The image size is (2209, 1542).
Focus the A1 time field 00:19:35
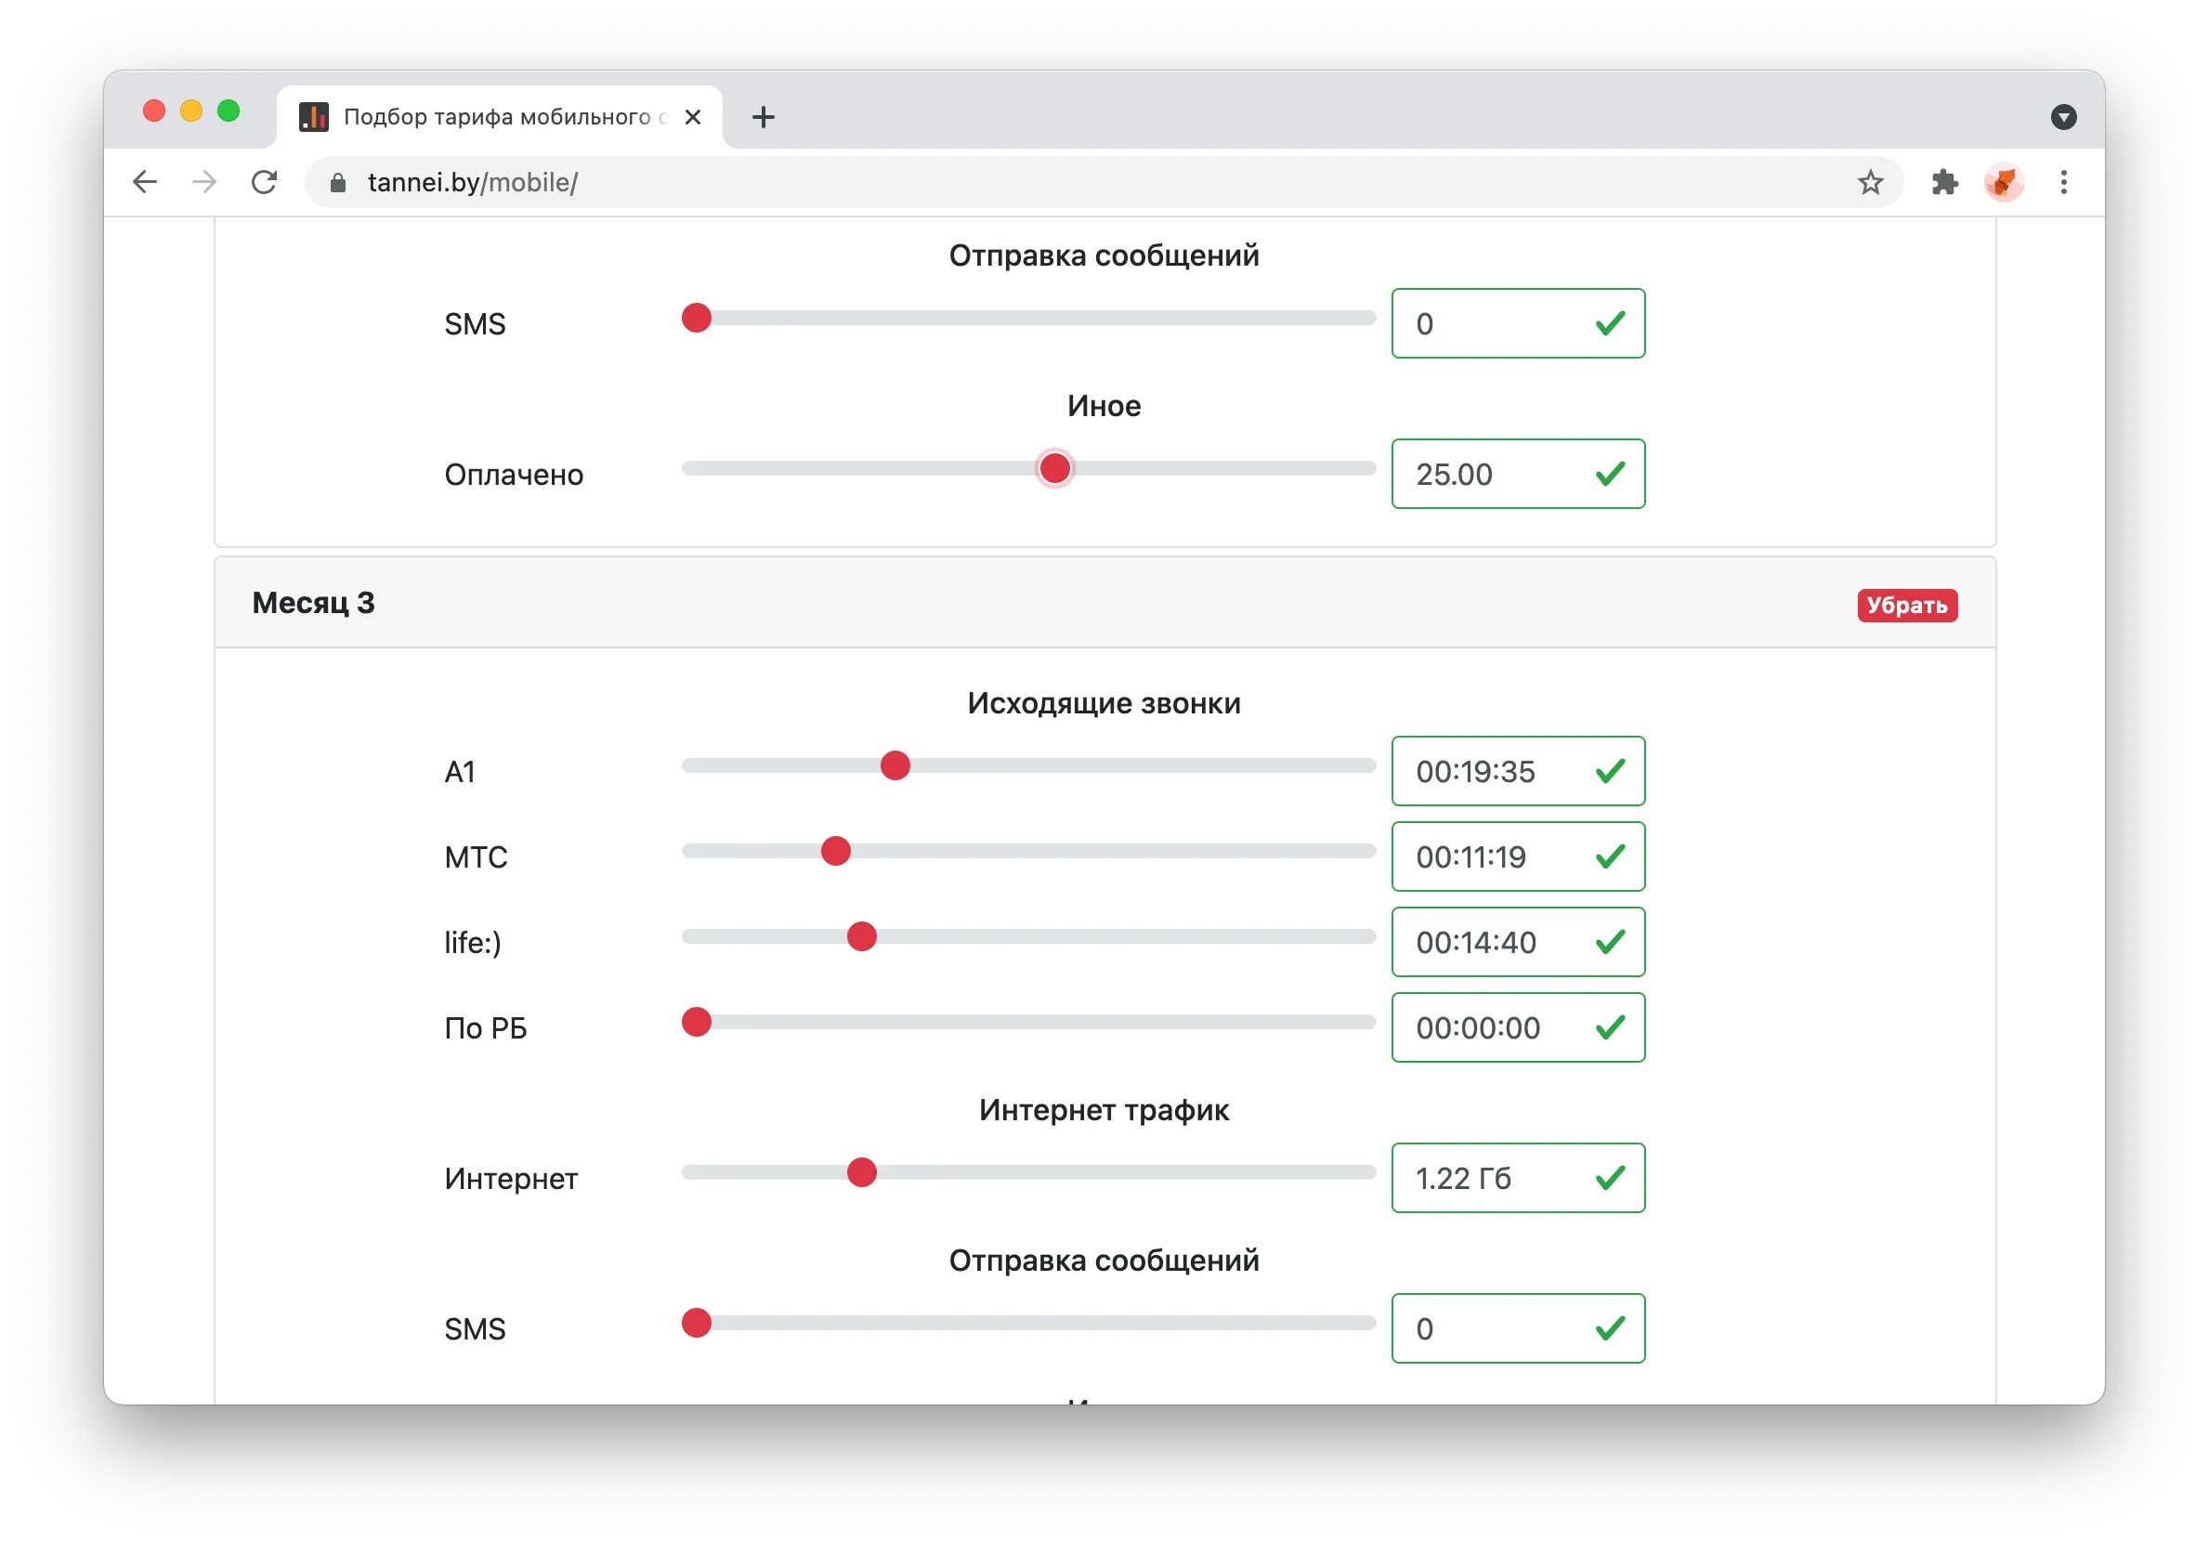click(1517, 770)
